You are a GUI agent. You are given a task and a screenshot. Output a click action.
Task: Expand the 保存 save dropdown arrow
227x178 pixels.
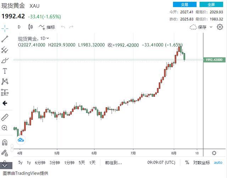coord(211,27)
